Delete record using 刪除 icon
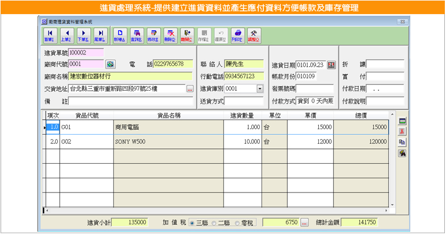 [170, 36]
